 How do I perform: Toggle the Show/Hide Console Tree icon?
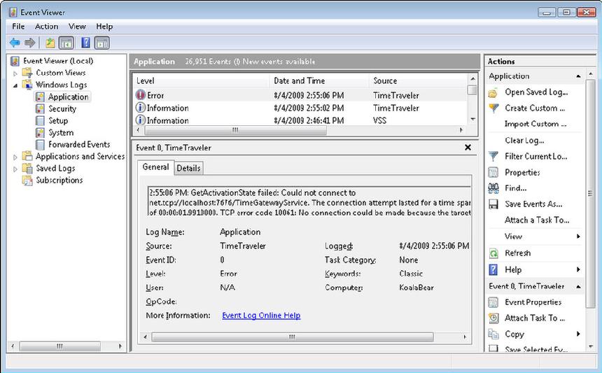66,43
